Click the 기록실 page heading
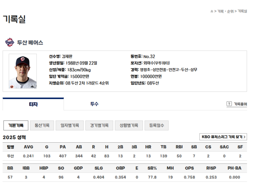Screen dimensions: 254x185 [14, 19]
